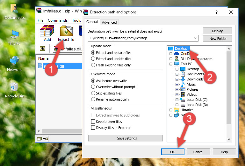Click the New Folder button

[x=217, y=39]
